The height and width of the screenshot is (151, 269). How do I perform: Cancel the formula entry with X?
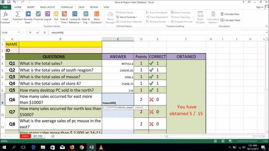click(x=30, y=33)
